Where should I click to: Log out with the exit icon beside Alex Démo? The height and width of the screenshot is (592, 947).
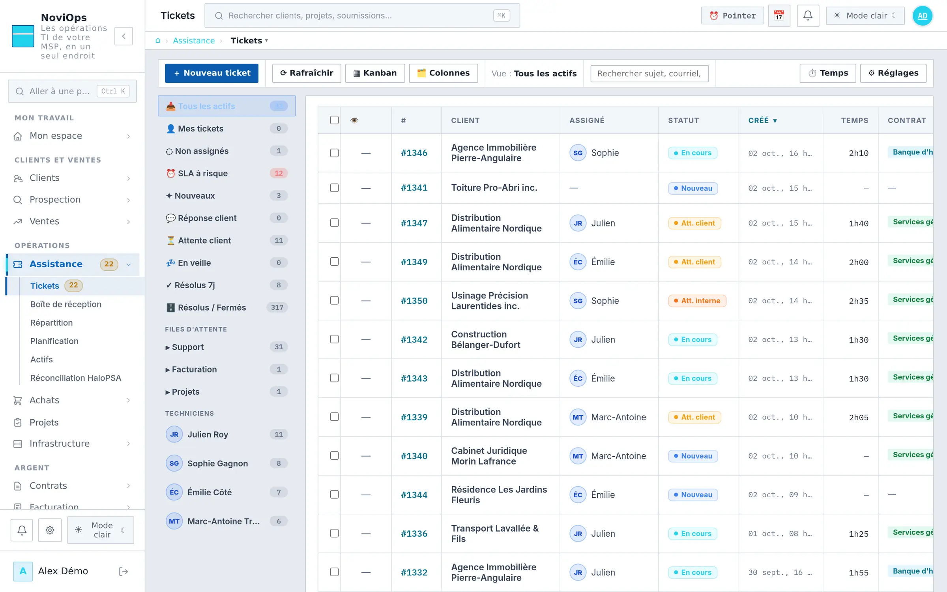[x=124, y=571]
